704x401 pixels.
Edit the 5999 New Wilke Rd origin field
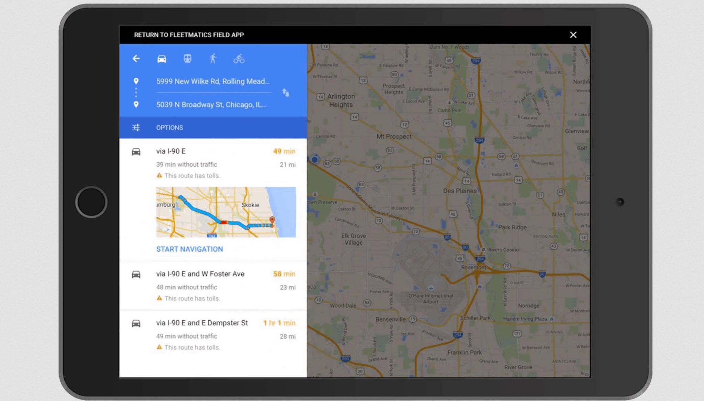[x=213, y=81]
